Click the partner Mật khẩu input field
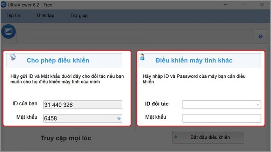The image size is (271, 152). (x=222, y=118)
